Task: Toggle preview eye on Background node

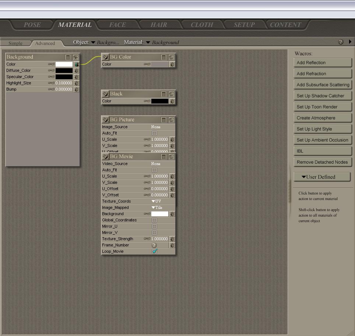Action: coord(75,57)
